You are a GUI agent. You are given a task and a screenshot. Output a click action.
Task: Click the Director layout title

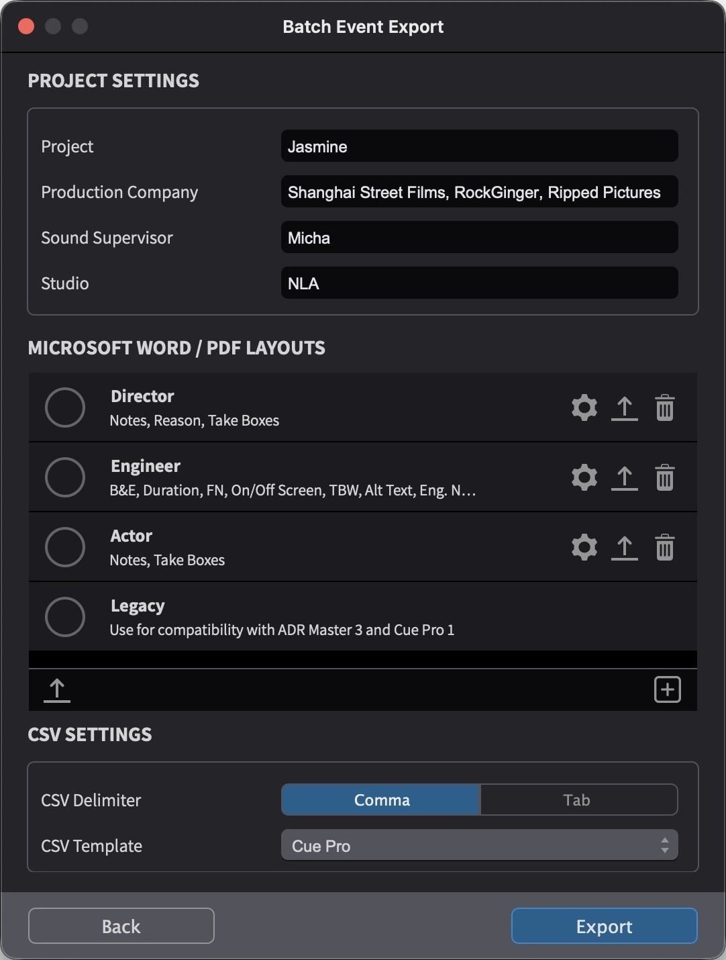[x=142, y=396]
